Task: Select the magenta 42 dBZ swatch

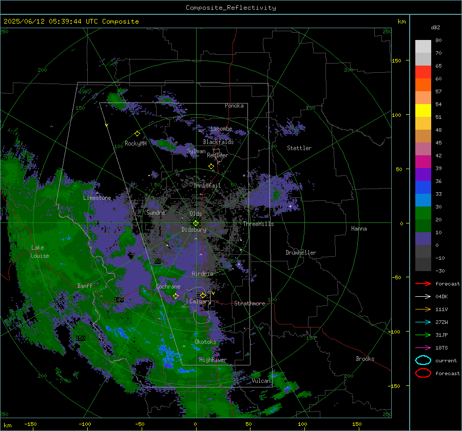Action: 423,162
